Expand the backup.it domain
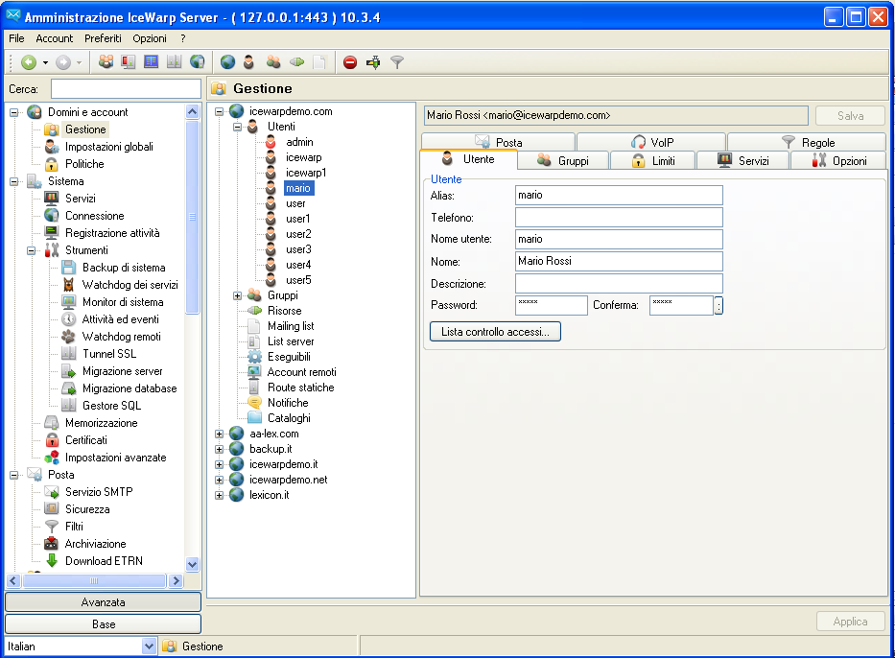Screen dimensions: 895x658 219,449
